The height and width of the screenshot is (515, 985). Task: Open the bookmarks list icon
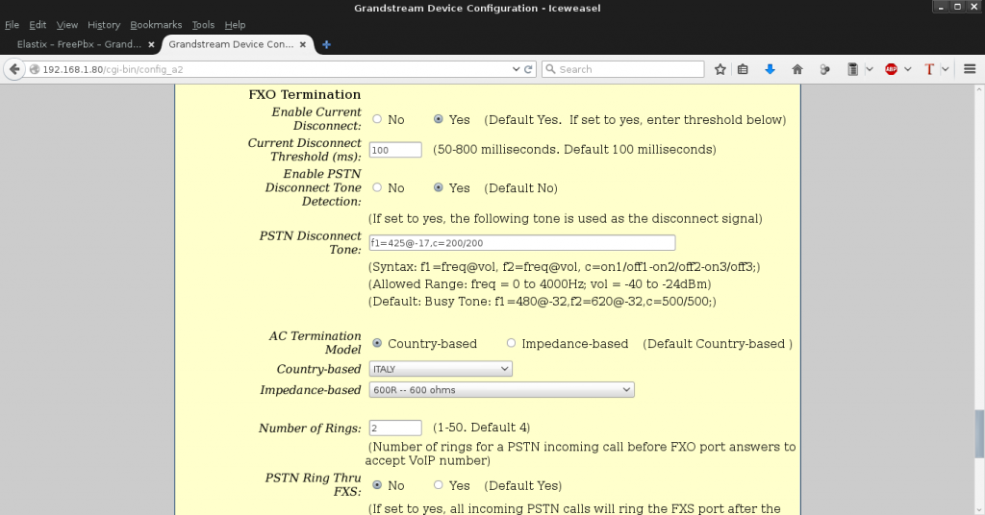coord(743,69)
